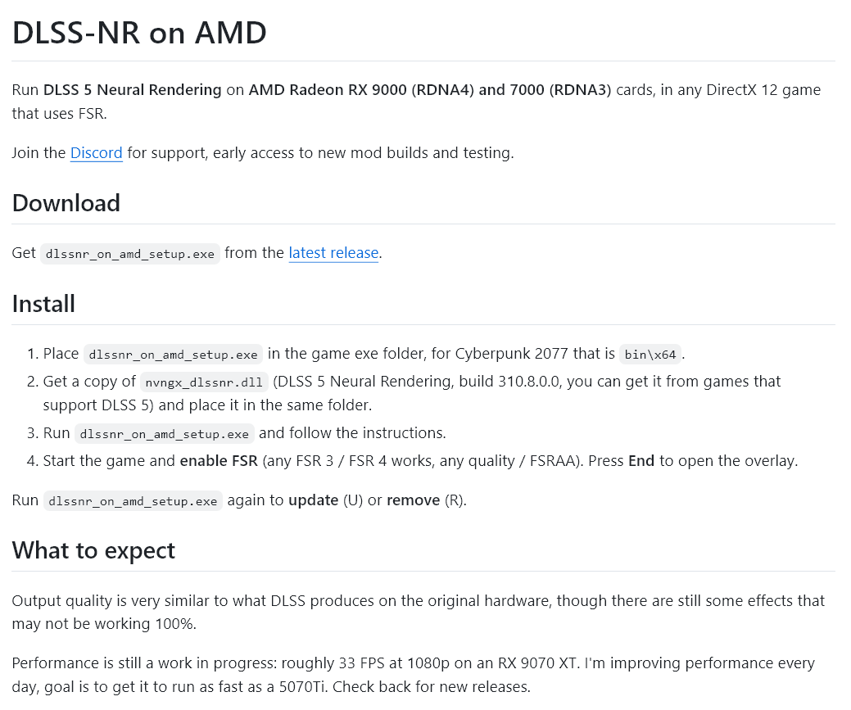The width and height of the screenshot is (851, 710).
Task: Click setup.exe code snippet in Download section
Action: click(x=130, y=254)
